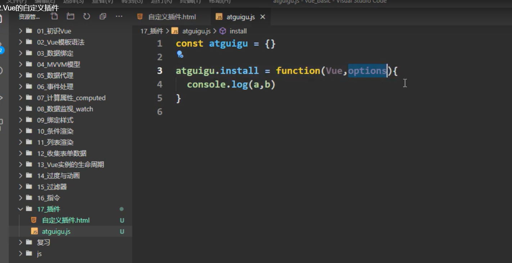Click the 17_插件 breadcrumb segment

[x=151, y=31]
